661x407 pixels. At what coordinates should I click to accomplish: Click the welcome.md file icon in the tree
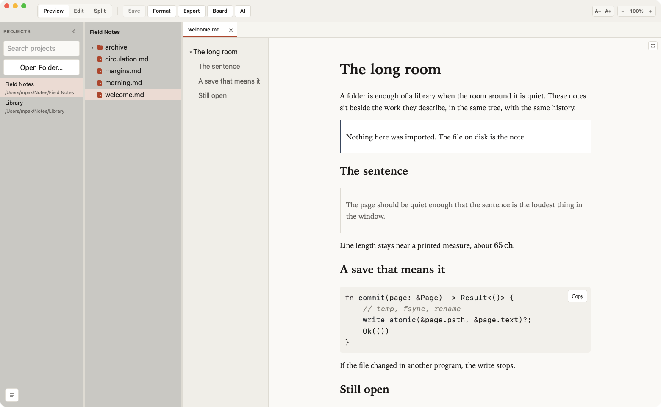[100, 95]
